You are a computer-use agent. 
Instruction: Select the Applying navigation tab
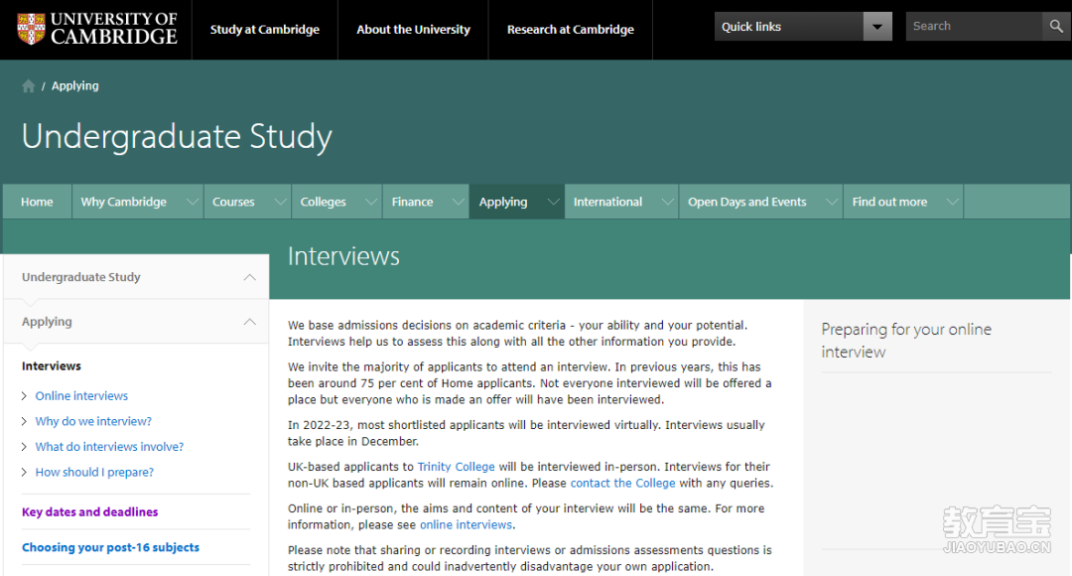pyautogui.click(x=503, y=202)
